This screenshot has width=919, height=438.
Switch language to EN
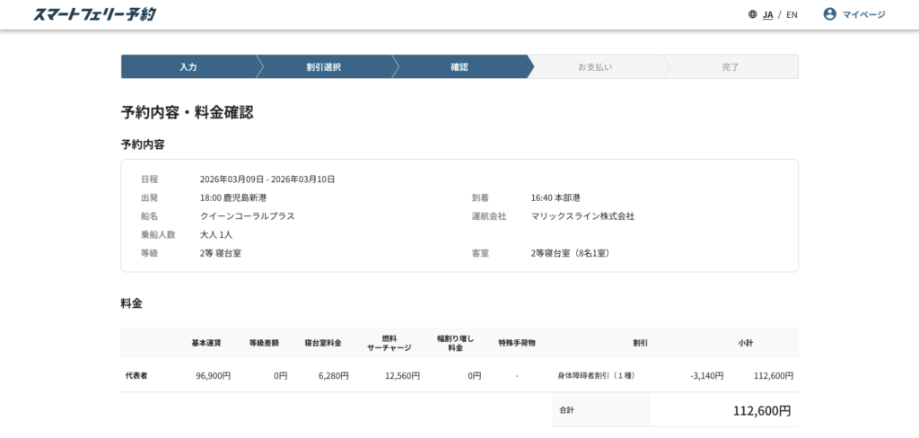(792, 14)
